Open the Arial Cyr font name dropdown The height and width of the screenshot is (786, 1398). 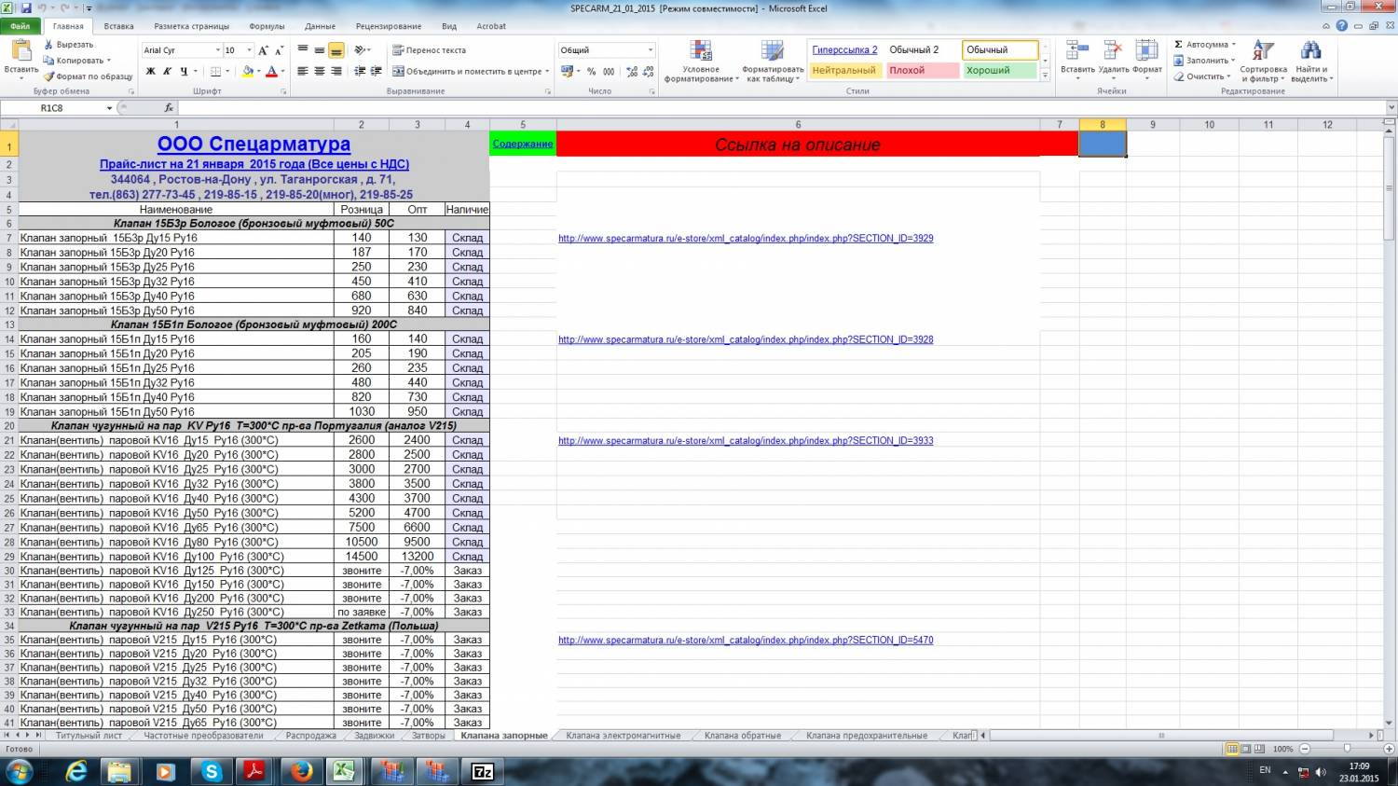pyautogui.click(x=218, y=50)
